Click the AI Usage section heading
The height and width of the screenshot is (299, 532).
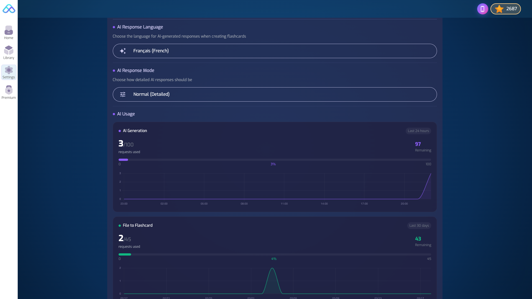point(126,114)
